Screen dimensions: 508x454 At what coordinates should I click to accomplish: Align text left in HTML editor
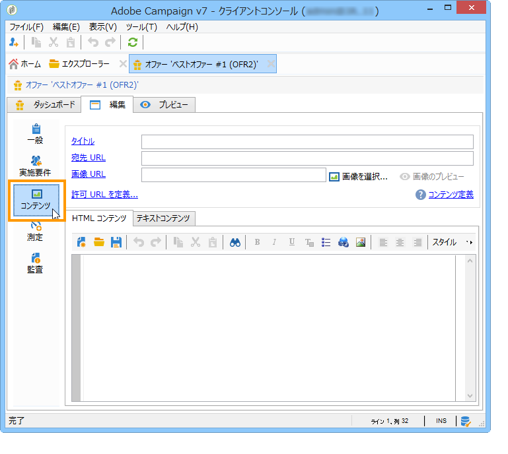click(383, 242)
